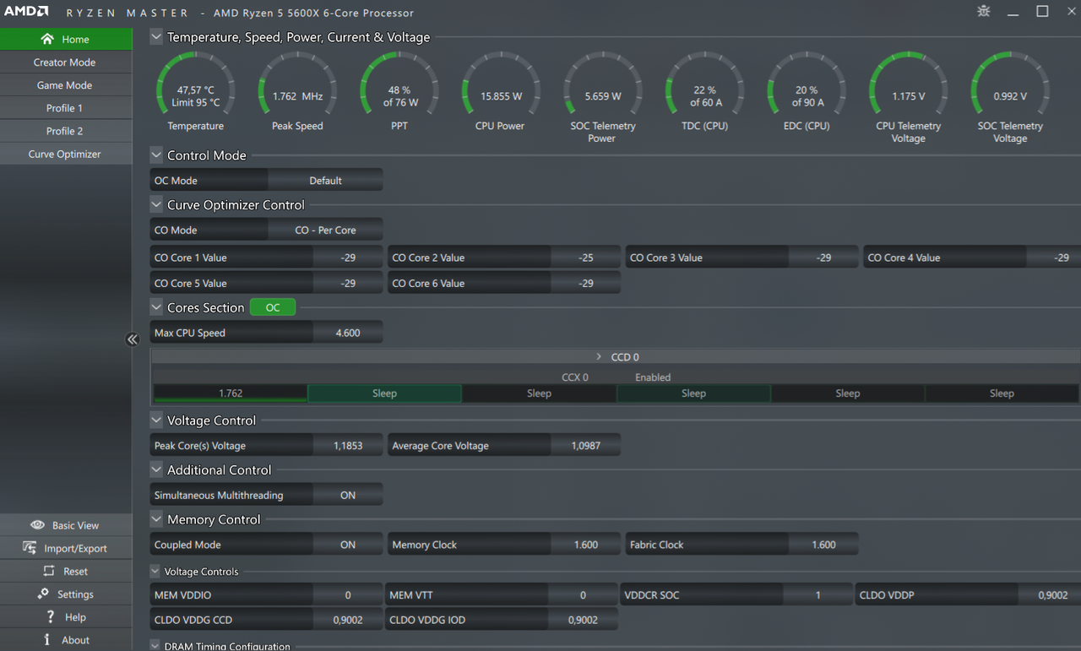
Task: Click active core bar showing 1.762
Action: 230,393
